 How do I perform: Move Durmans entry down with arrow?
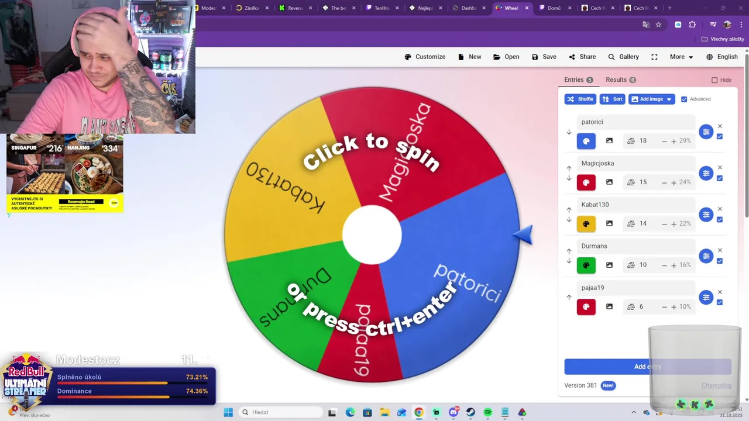click(x=569, y=261)
